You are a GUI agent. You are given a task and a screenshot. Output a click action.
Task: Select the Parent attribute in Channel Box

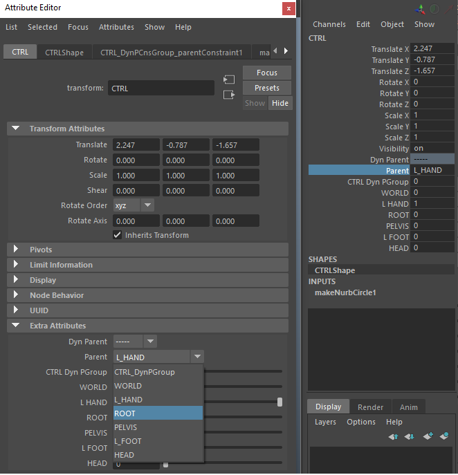point(359,171)
